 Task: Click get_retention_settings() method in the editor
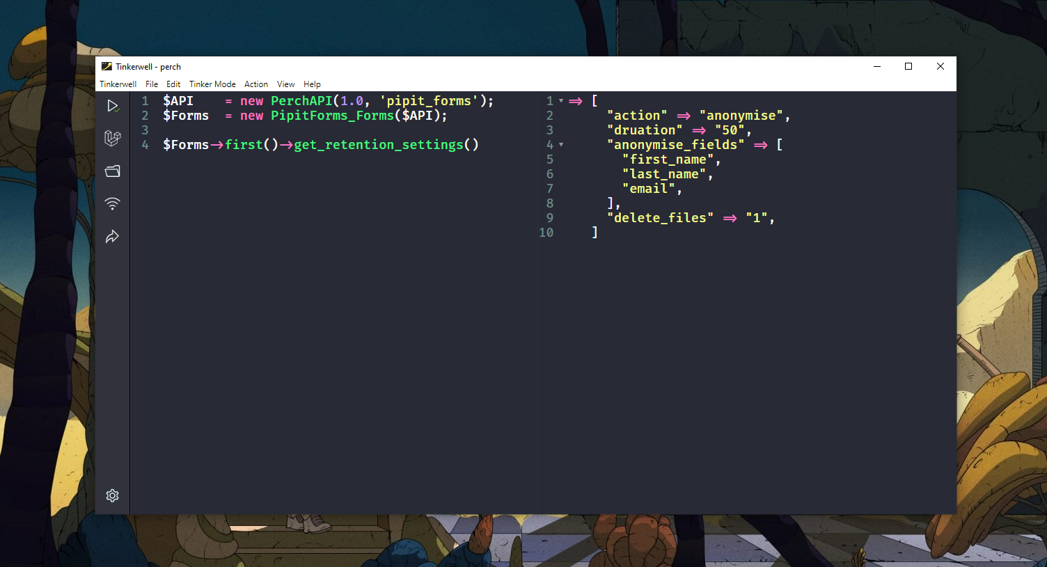click(386, 145)
